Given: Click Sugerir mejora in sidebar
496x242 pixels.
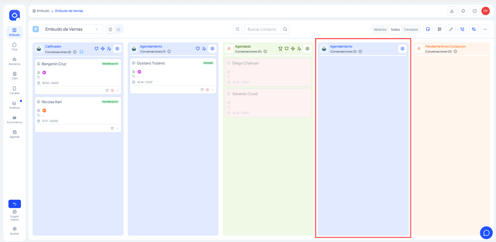Looking at the screenshot, I should (x=14, y=215).
